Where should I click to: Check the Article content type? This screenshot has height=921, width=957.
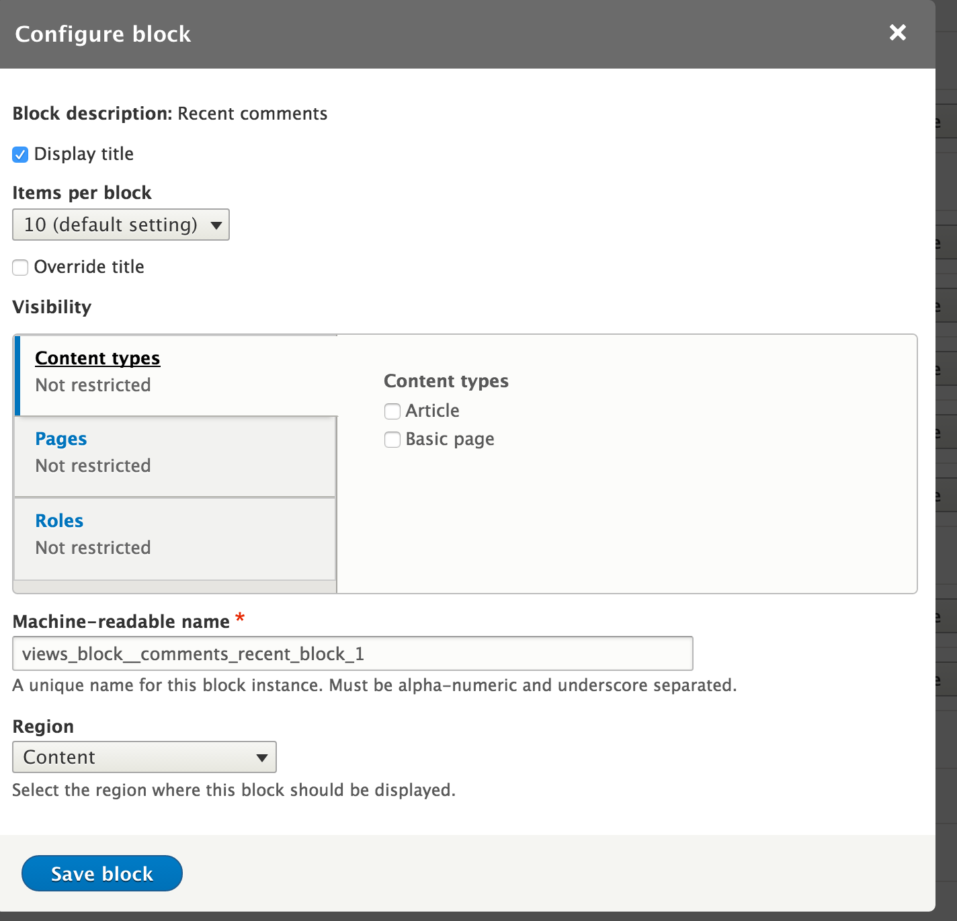pyautogui.click(x=392, y=411)
